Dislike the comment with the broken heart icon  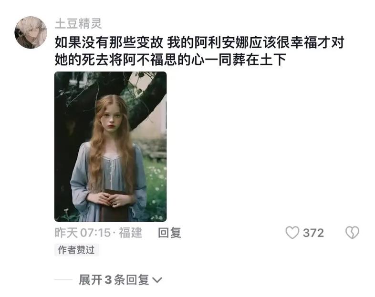tap(352, 233)
